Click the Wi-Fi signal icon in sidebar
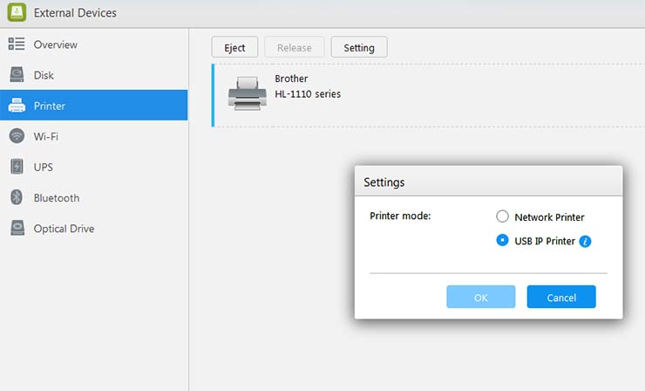Screen dimensions: 645x391 [x=17, y=136]
